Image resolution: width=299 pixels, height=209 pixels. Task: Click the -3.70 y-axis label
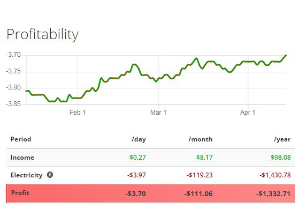tap(13, 55)
